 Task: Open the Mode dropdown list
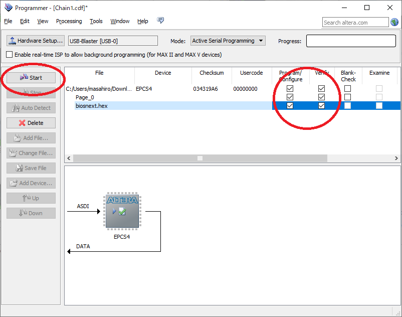(228, 41)
